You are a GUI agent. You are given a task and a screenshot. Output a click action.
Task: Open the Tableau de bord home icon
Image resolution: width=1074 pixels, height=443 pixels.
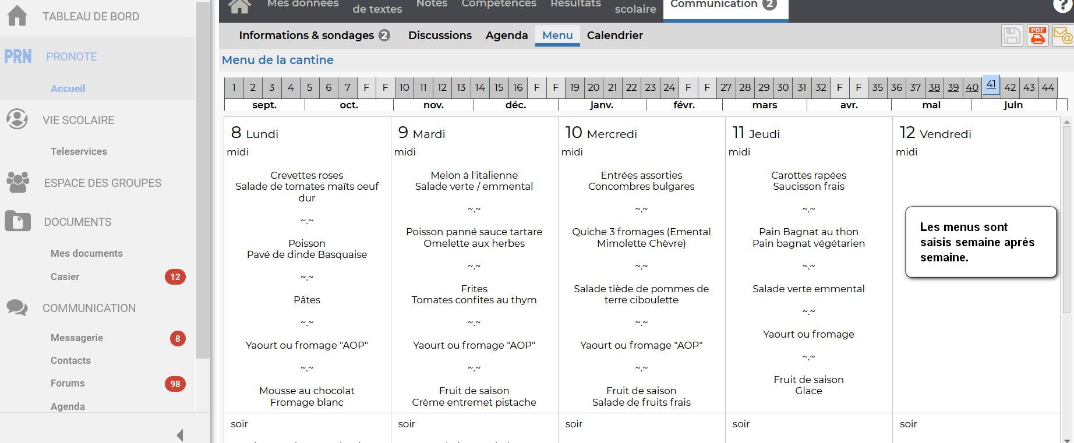(x=17, y=16)
